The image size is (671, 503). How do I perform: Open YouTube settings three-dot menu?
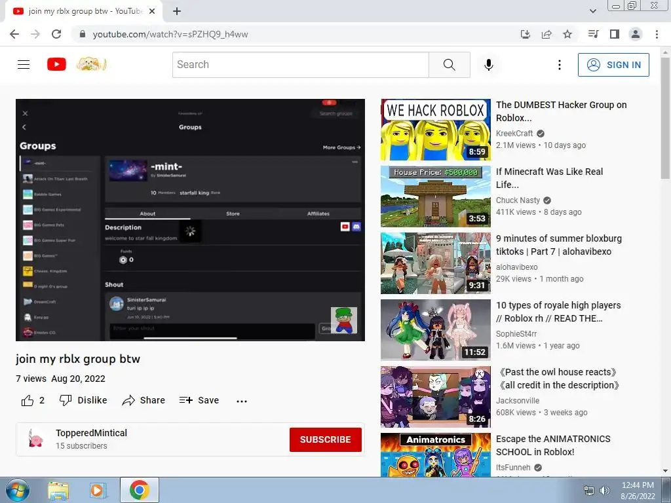560,65
